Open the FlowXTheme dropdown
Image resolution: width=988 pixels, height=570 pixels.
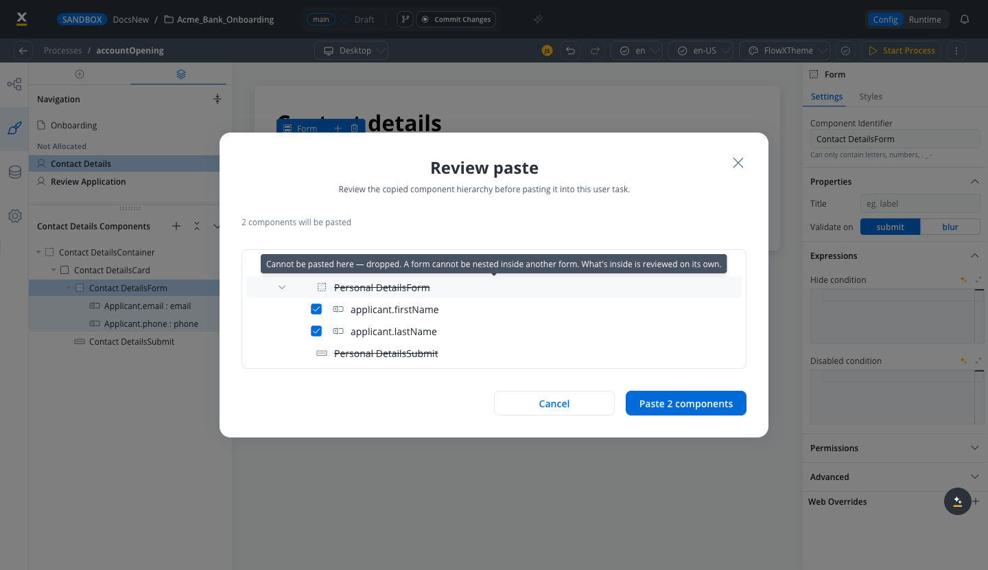[785, 50]
